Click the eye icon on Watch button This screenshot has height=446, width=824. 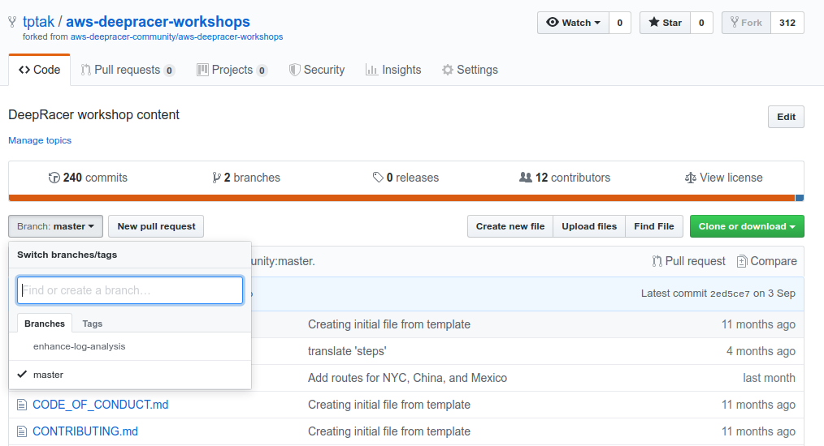(x=553, y=22)
